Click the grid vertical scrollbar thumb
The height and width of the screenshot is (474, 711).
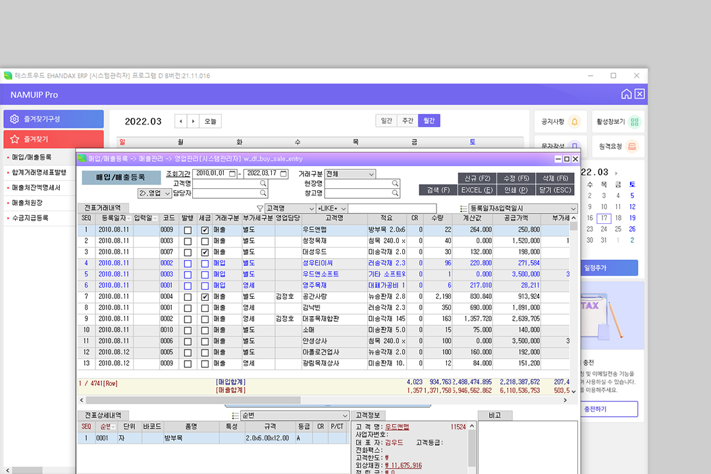(573, 226)
